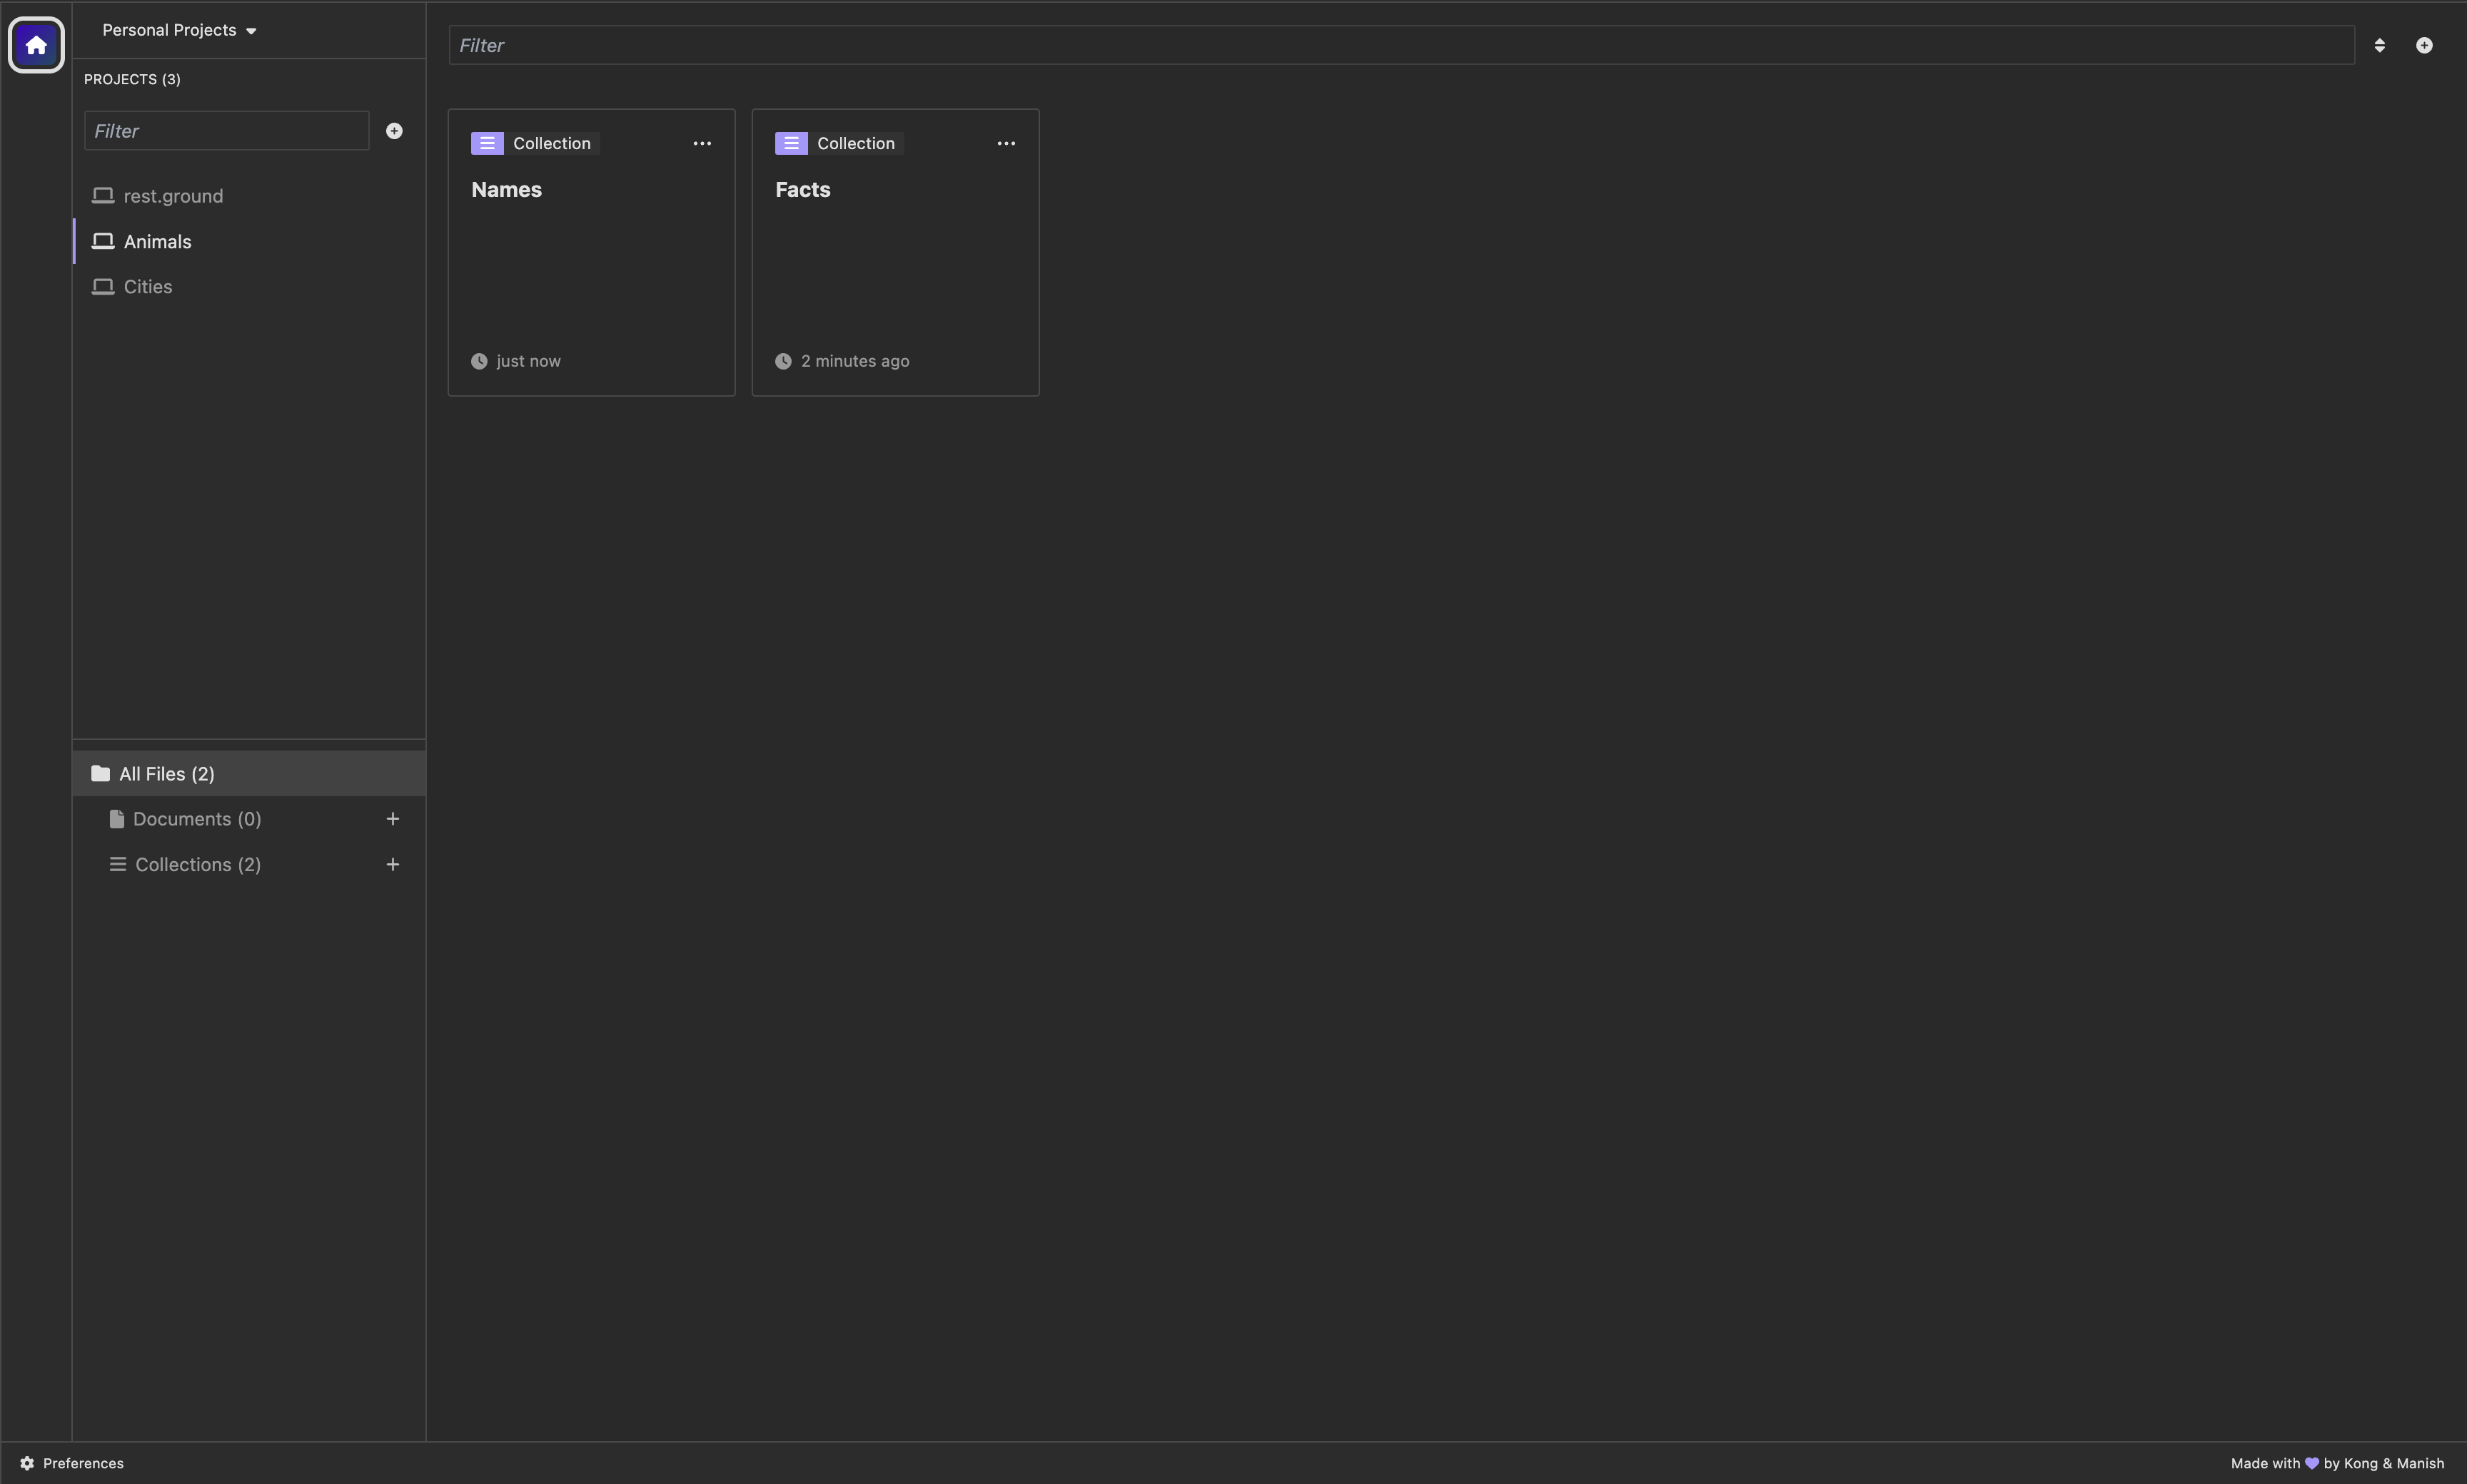Click the top-right create new file icon
The height and width of the screenshot is (1484, 2467).
(x=2424, y=45)
